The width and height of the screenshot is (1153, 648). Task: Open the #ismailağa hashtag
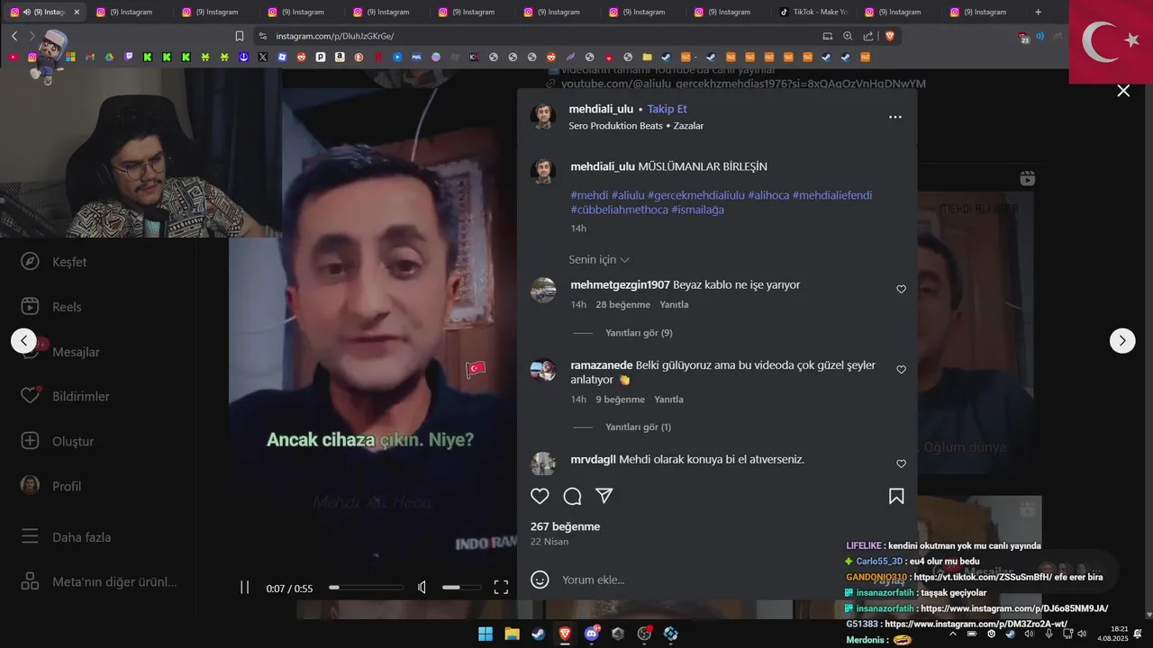(697, 210)
